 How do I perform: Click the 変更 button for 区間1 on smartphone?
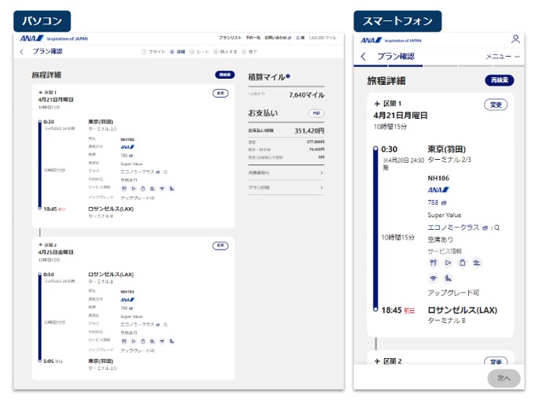(x=496, y=105)
